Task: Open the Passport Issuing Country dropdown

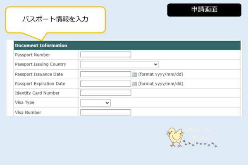Action: tap(119, 64)
